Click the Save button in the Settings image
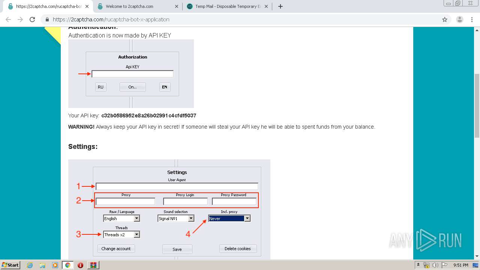 (x=177, y=249)
